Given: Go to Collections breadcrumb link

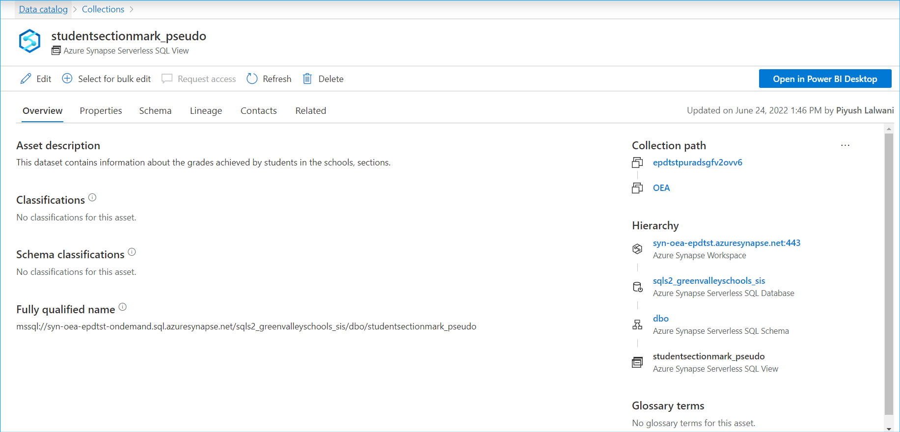Looking at the screenshot, I should pos(103,9).
